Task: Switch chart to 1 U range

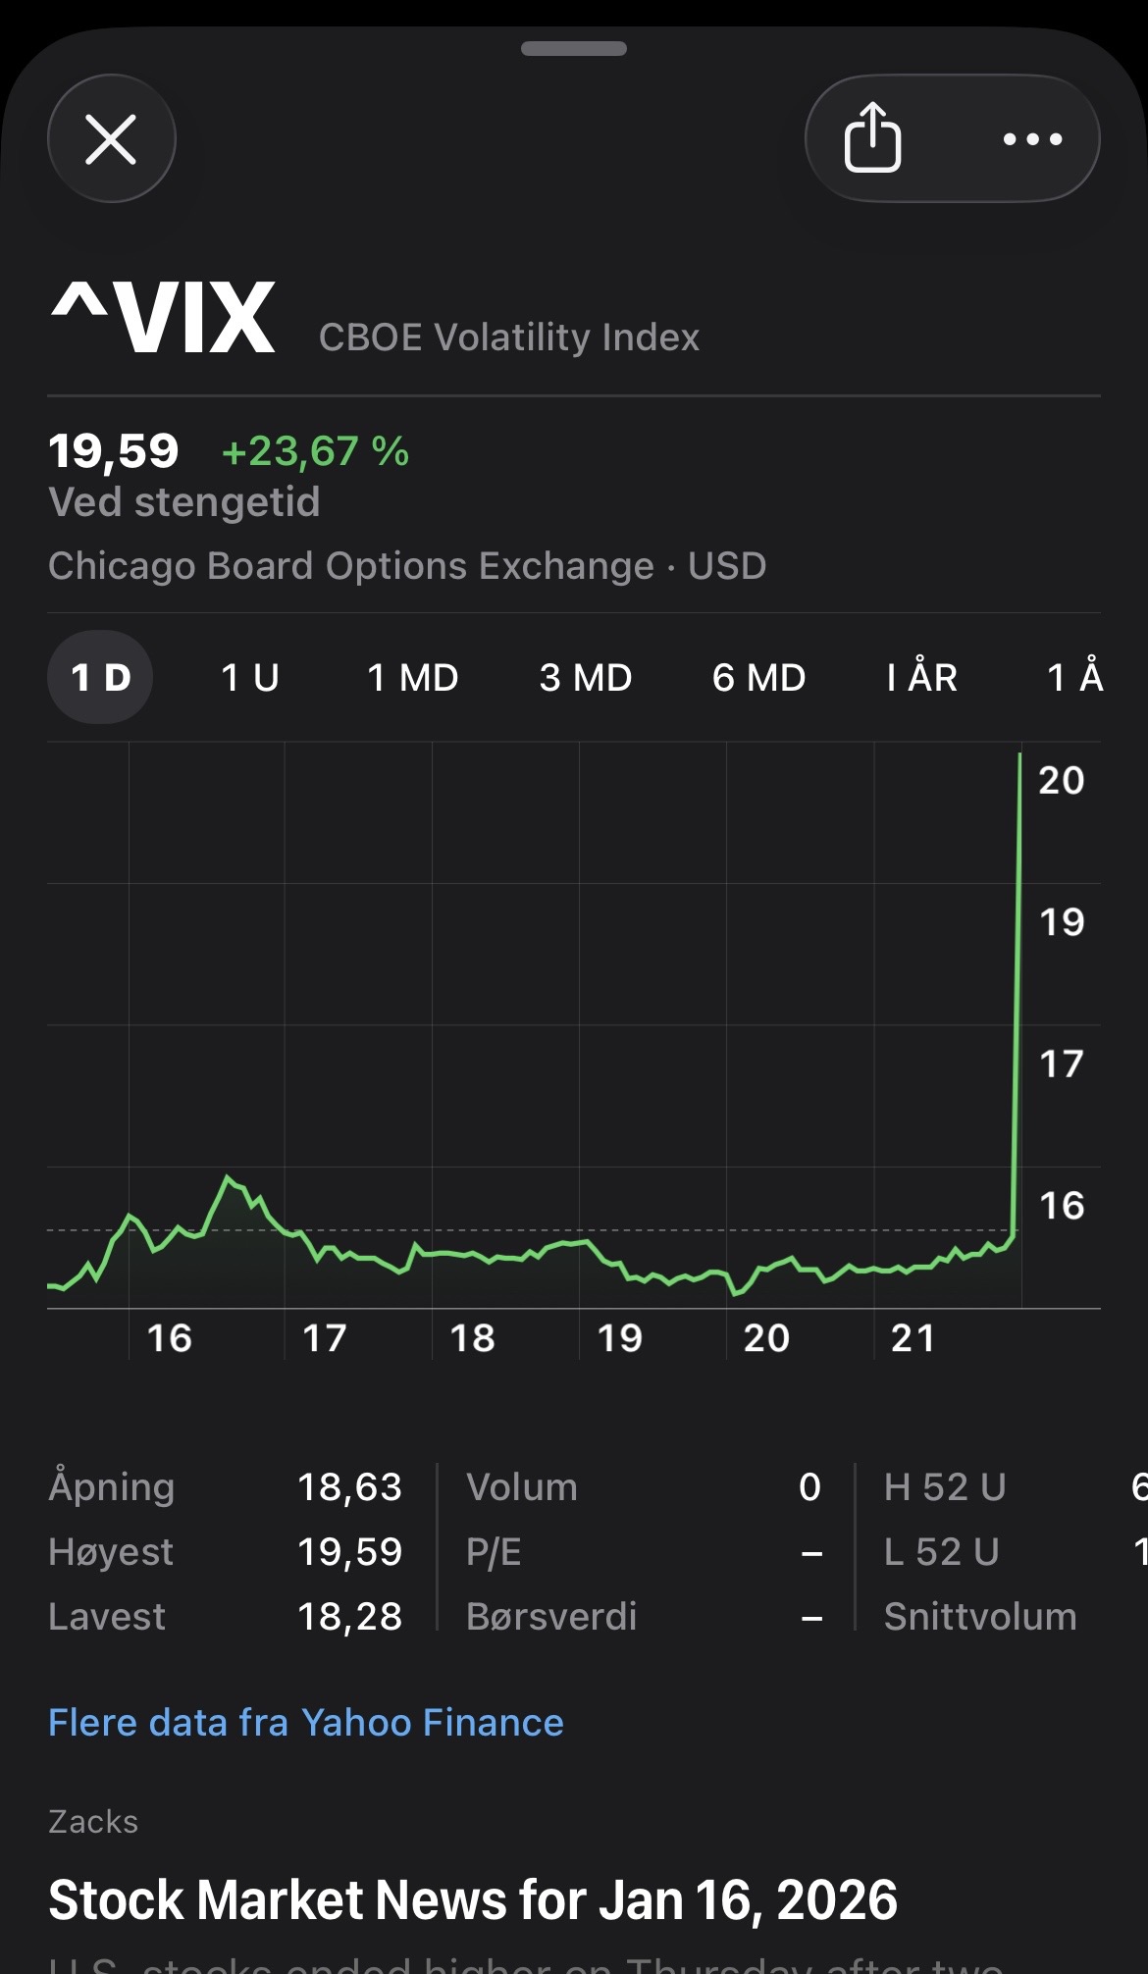Action: pos(250,677)
